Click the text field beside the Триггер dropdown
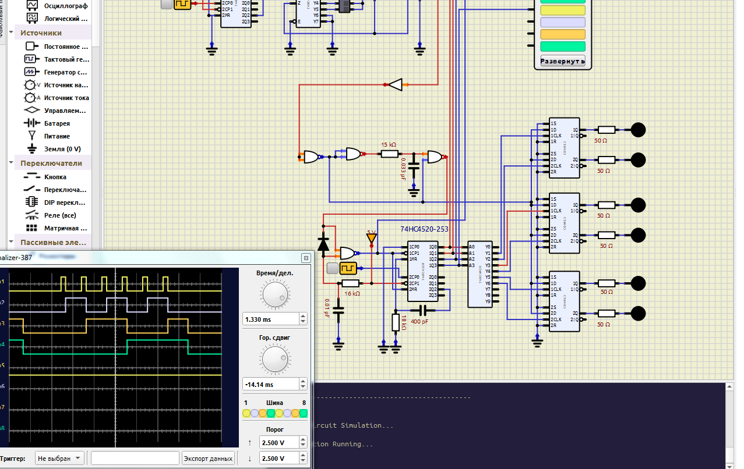Image resolution: width=744 pixels, height=469 pixels. (x=135, y=458)
